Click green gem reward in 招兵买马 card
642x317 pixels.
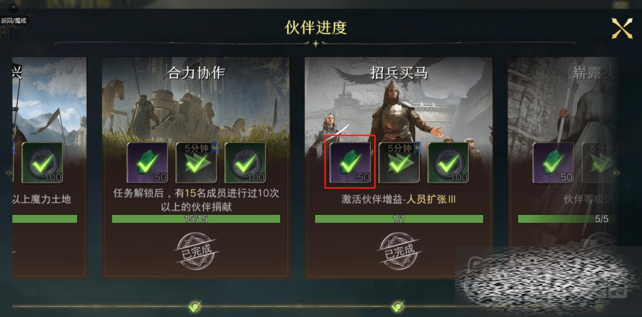pos(350,162)
